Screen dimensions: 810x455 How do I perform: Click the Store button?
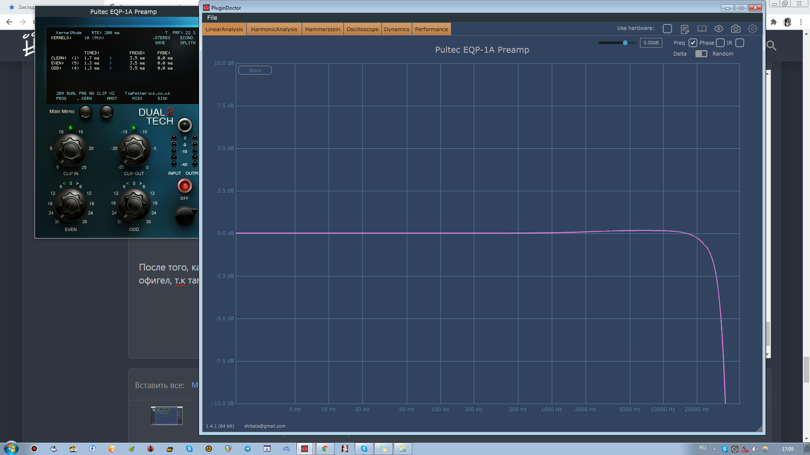[255, 70]
